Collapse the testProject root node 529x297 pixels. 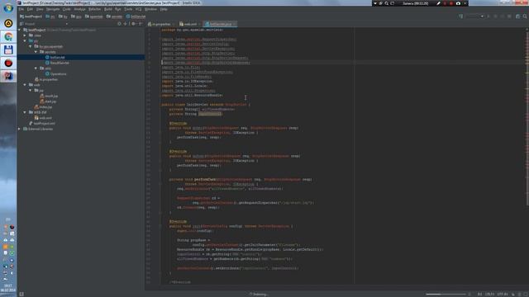(20, 30)
